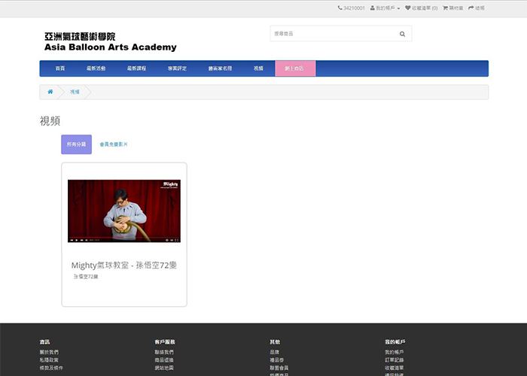Select the 所有分類 category tab

(76, 144)
